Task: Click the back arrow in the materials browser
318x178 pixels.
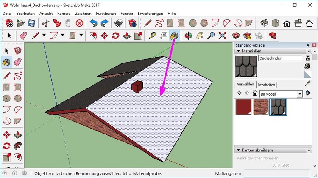Action: pos(239,93)
